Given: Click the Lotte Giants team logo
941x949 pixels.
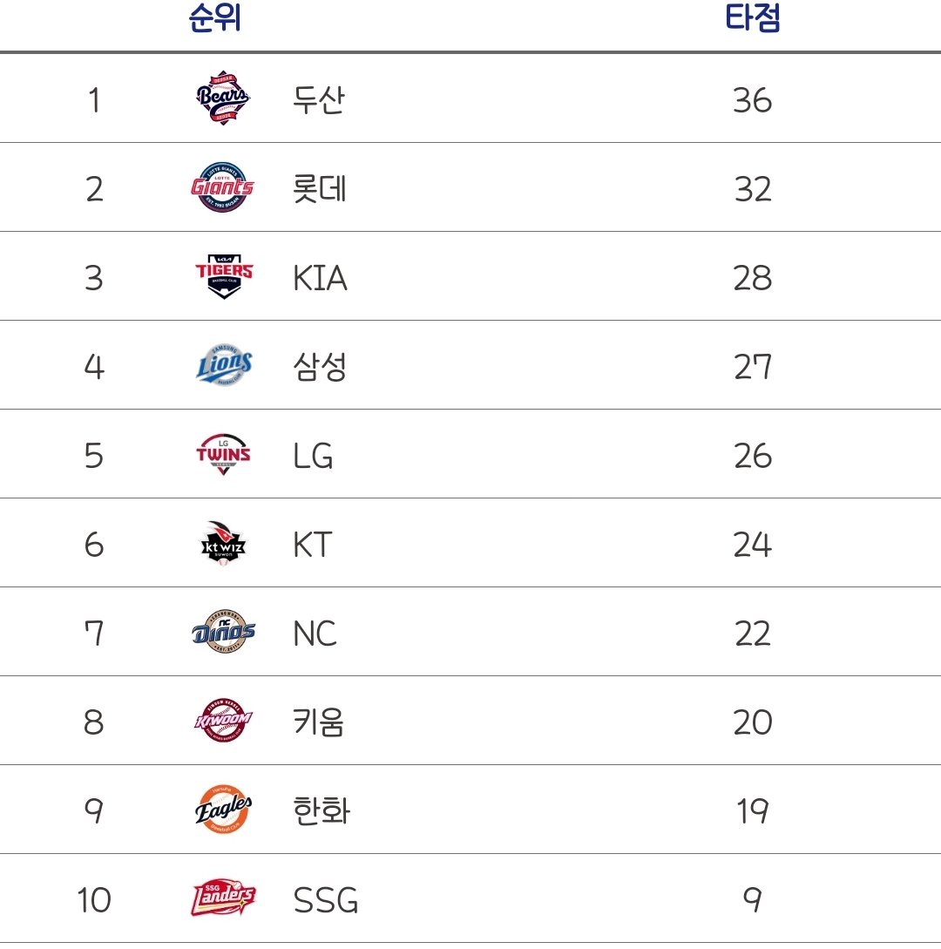Looking at the screenshot, I should 223,188.
